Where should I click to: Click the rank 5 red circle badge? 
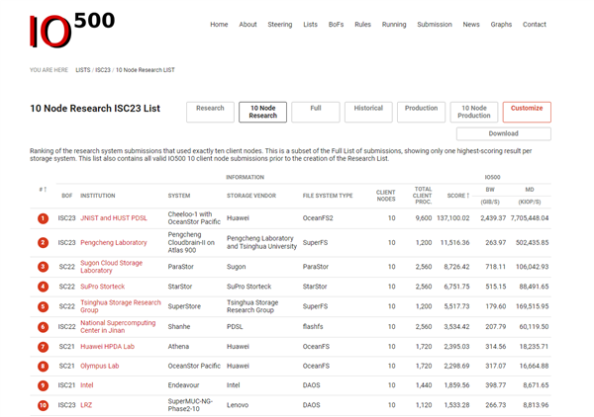(x=43, y=305)
